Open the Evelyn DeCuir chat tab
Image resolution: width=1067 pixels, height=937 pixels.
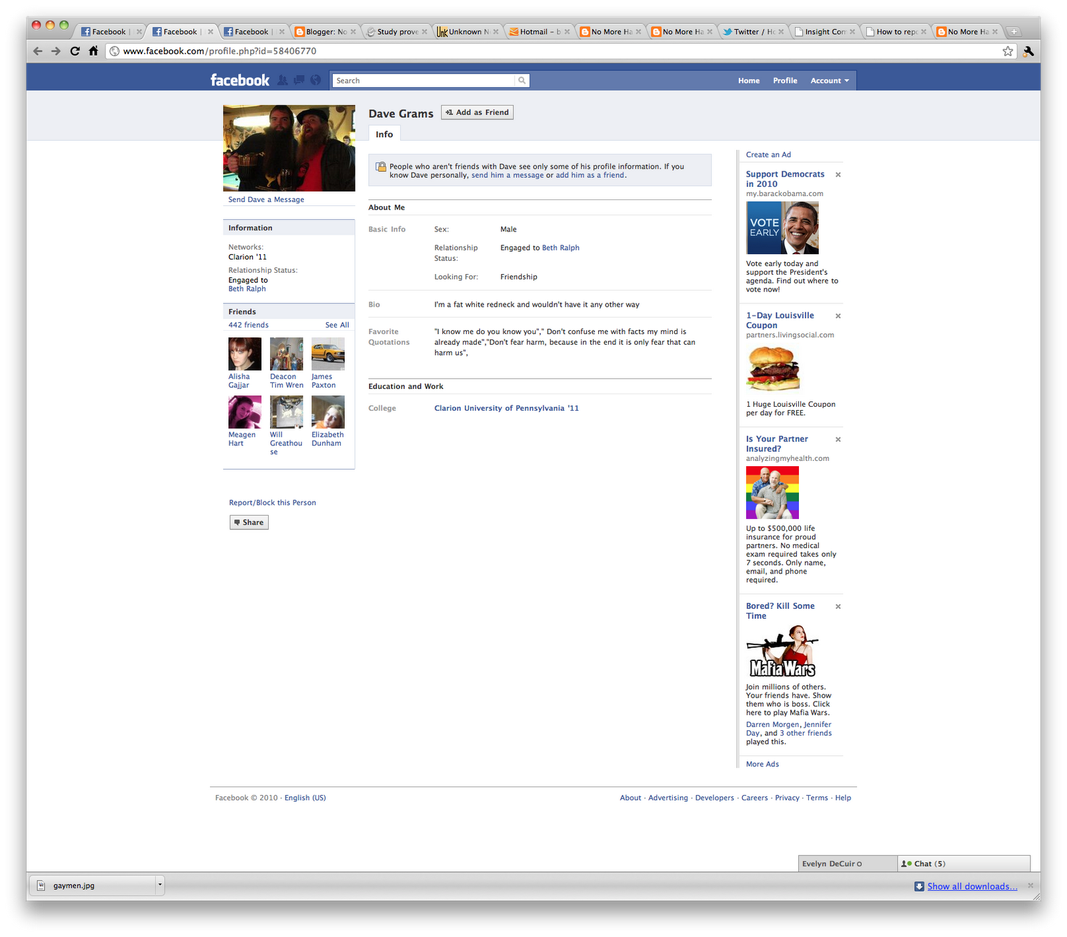(x=848, y=864)
